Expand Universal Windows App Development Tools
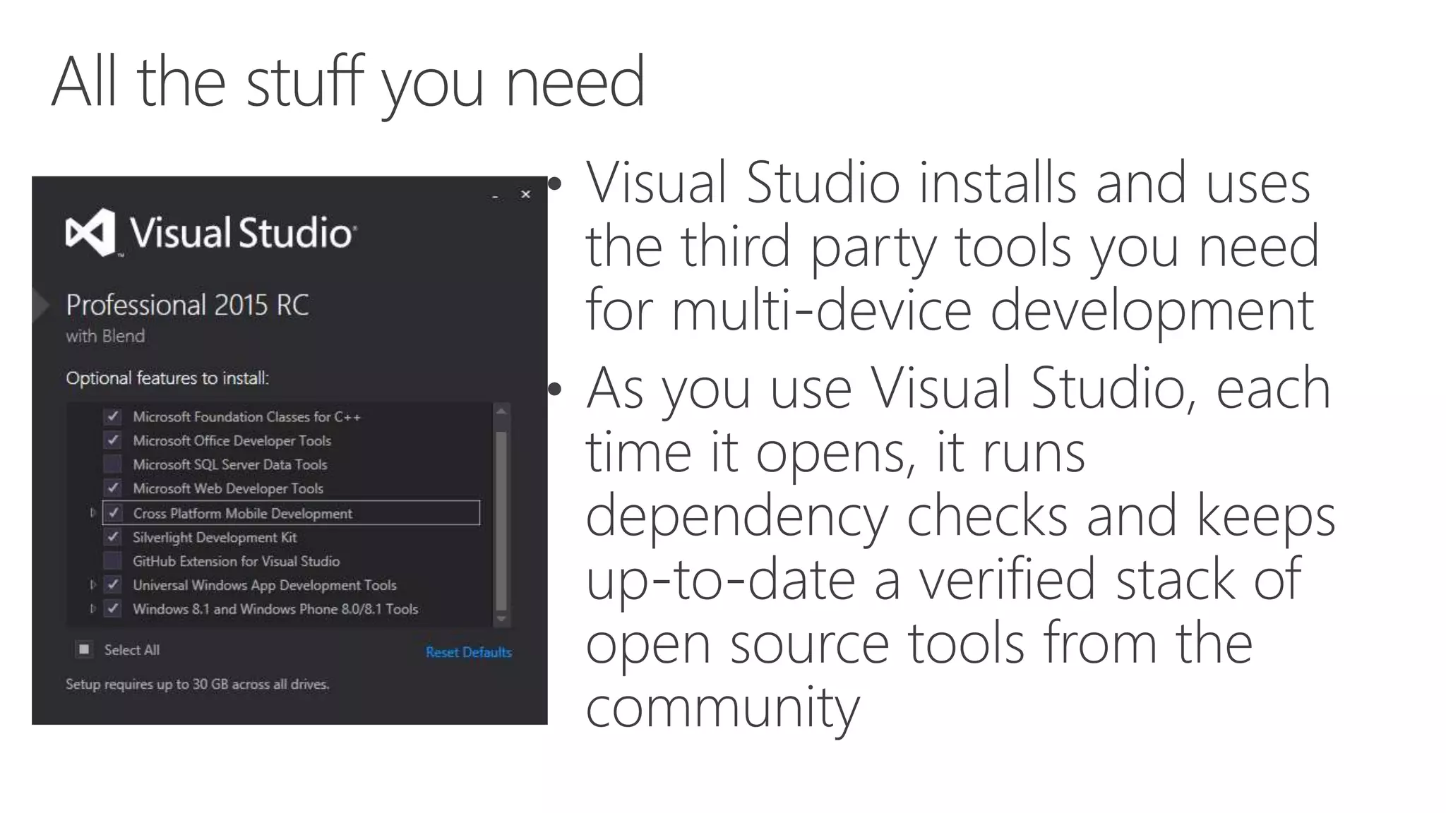Screen dimensions: 1446x813 pos(92,585)
